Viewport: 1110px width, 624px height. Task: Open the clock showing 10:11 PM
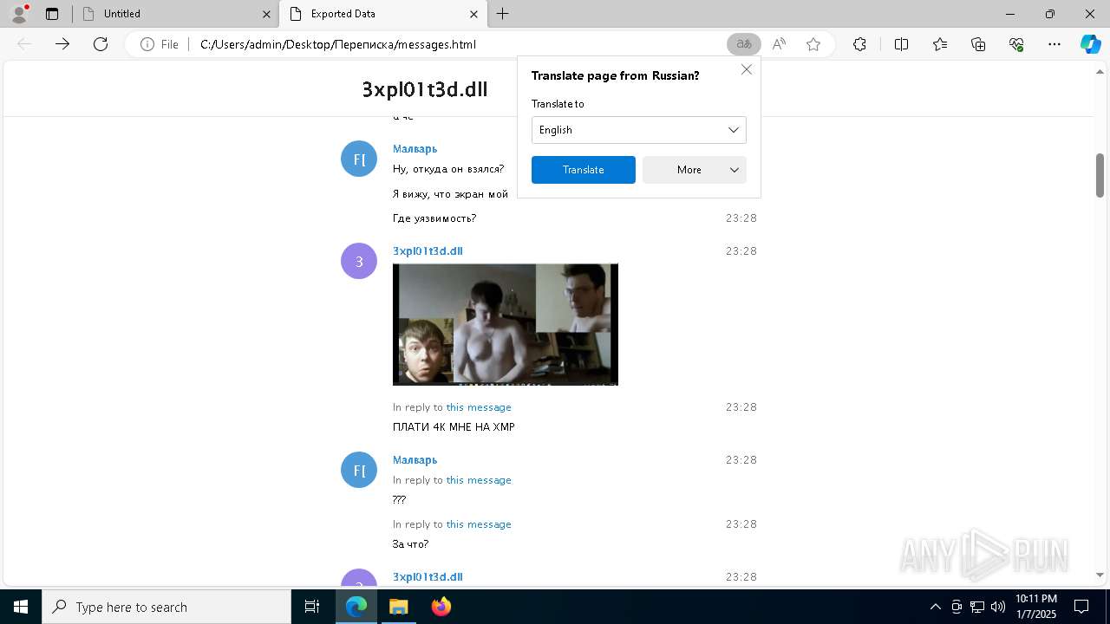tap(1036, 607)
